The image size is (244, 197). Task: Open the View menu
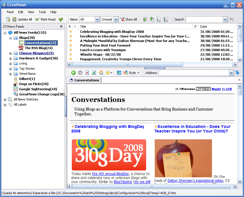[31, 12]
